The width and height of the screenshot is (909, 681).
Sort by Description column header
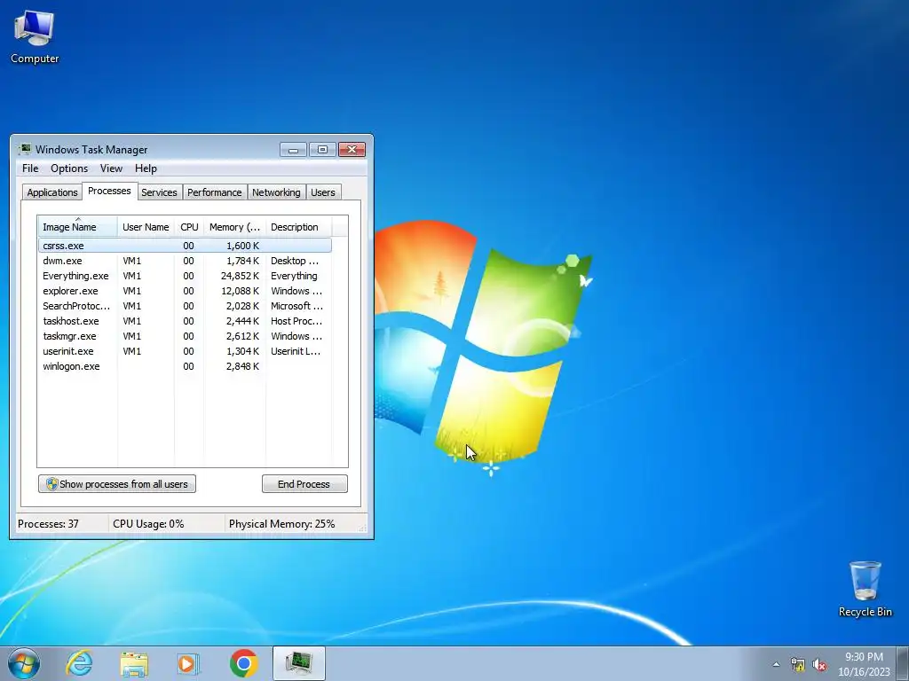click(298, 226)
